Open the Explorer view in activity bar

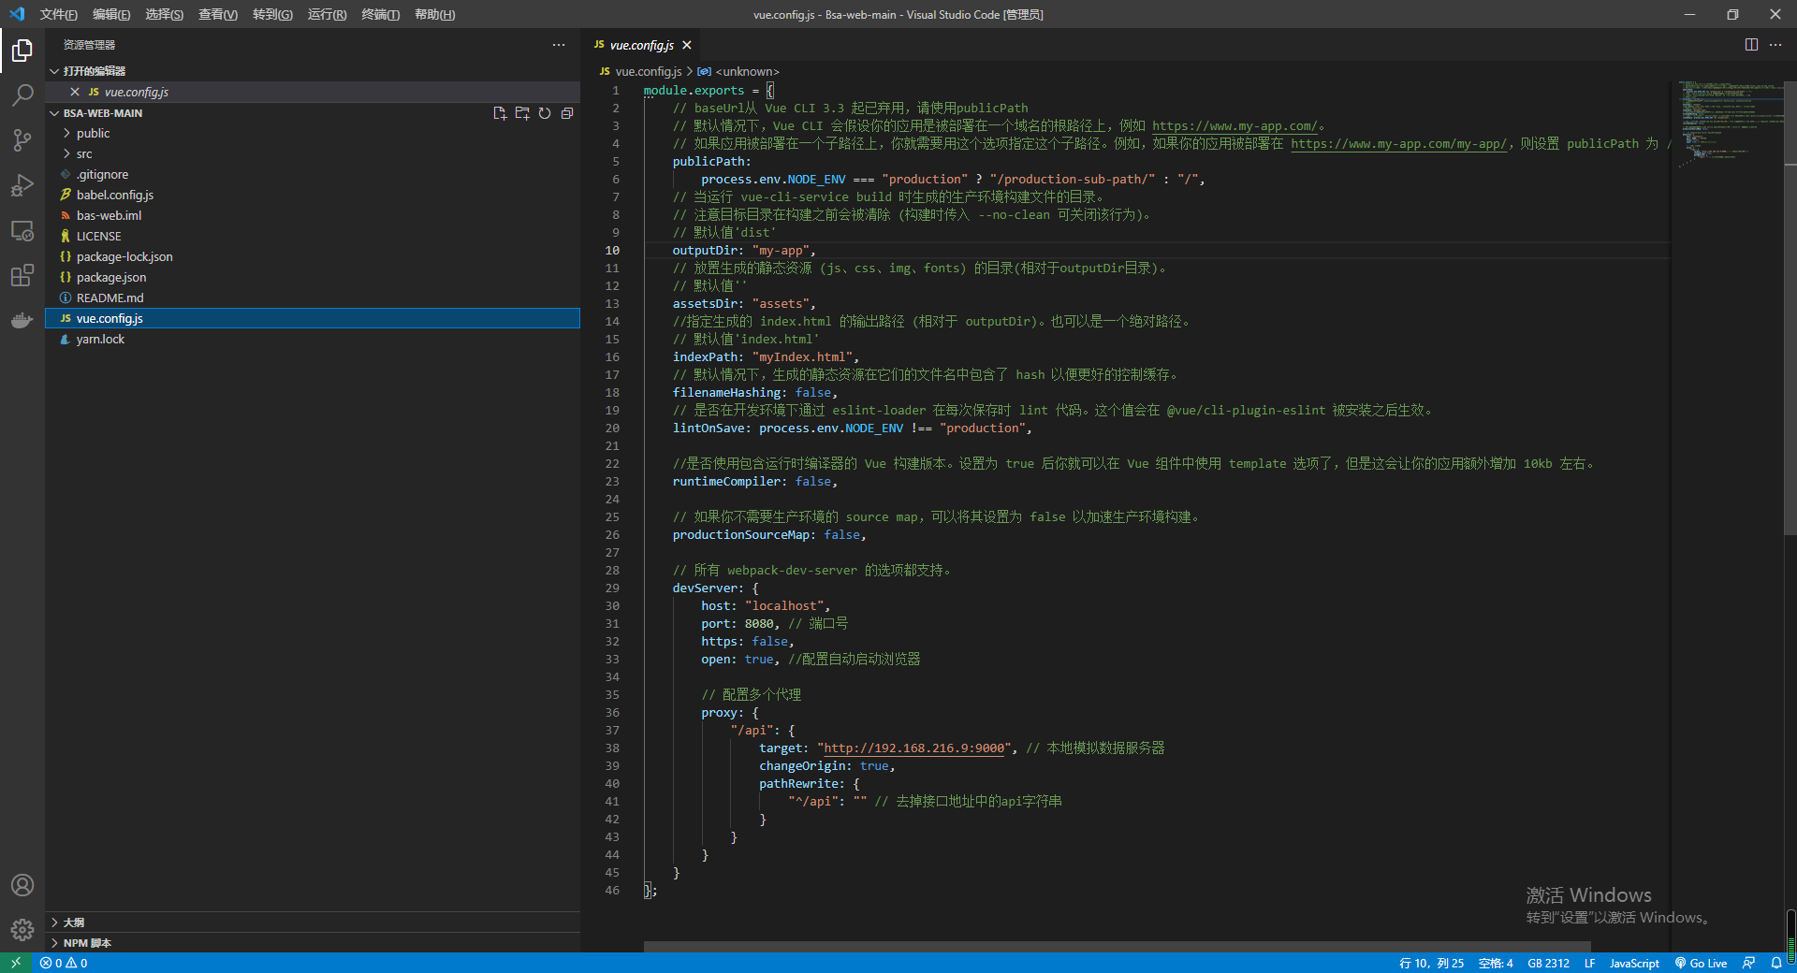click(22, 50)
